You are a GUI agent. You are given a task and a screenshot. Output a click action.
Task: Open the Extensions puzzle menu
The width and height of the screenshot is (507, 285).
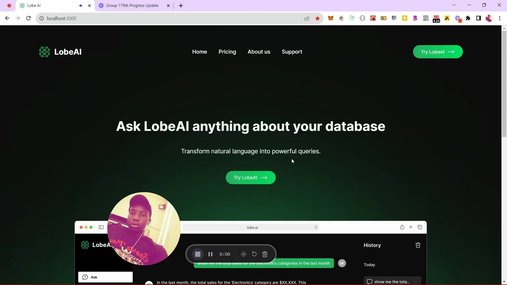tap(468, 18)
